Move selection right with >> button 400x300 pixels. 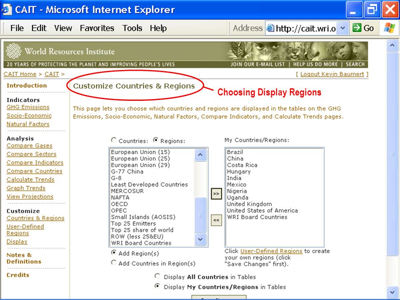tap(216, 194)
